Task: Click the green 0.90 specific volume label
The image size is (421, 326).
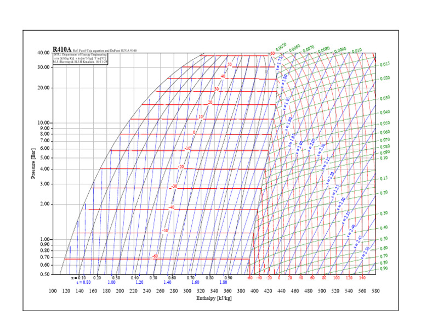Action: [384, 268]
